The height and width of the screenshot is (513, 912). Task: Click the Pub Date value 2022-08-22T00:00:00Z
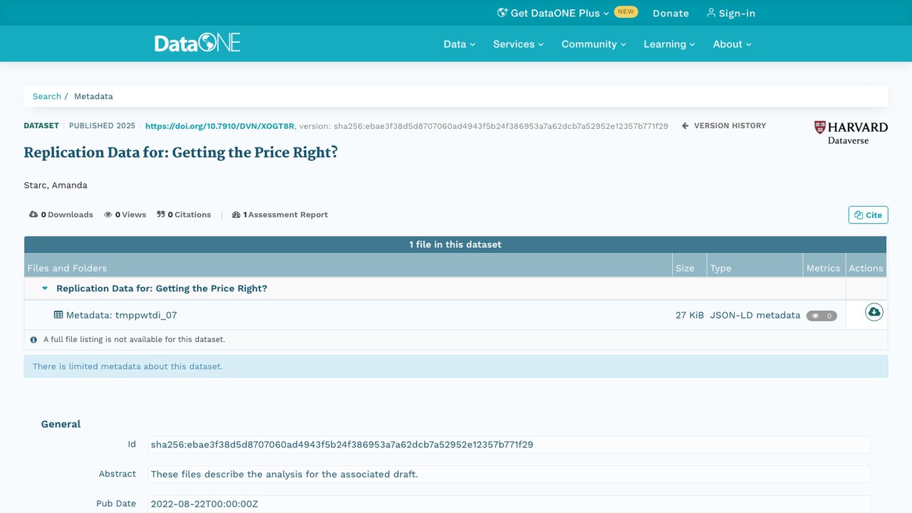coord(509,504)
